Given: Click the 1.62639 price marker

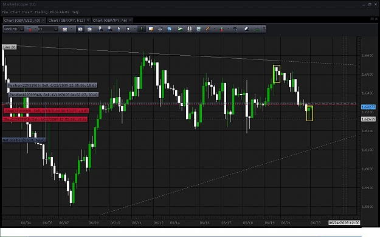Looking at the screenshot, I should [368, 119].
